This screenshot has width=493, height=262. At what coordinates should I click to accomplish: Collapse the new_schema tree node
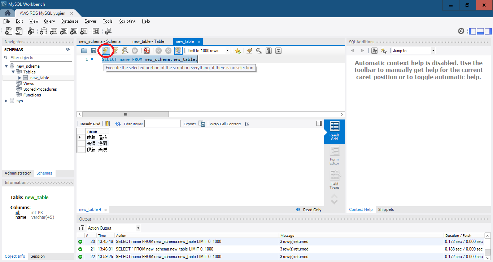tap(6, 66)
